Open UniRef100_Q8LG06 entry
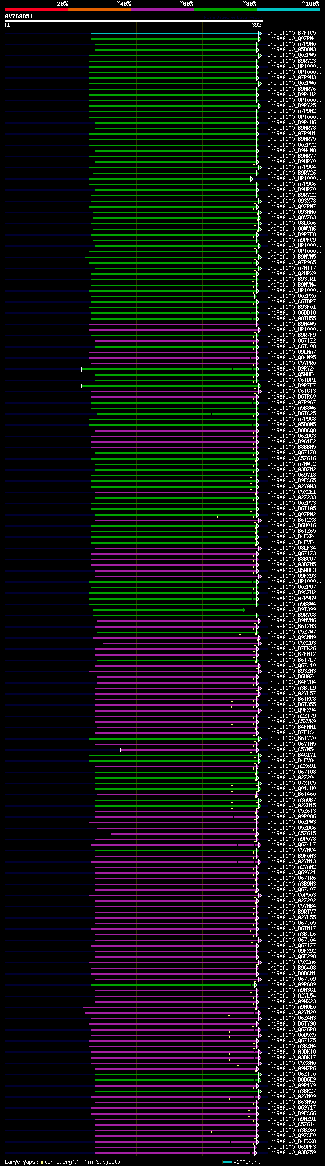325x1166 pixels. tap(291, 223)
